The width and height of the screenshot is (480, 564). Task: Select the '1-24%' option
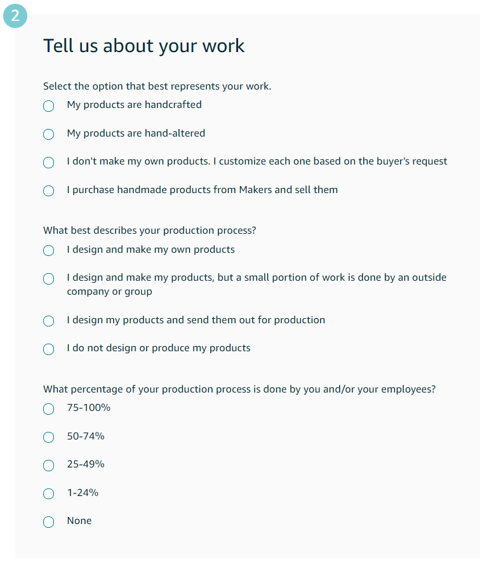(x=48, y=493)
